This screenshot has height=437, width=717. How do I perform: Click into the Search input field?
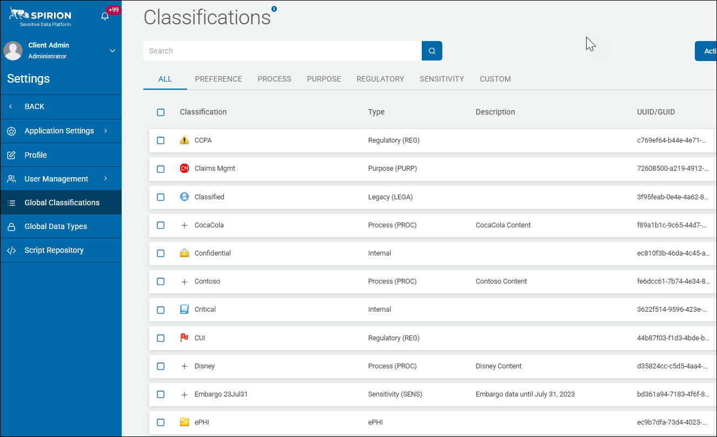pos(281,51)
